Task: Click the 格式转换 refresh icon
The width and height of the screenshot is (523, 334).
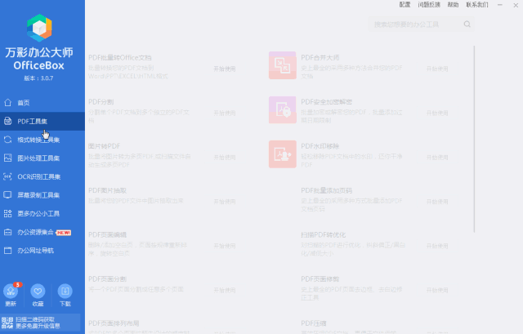Action: pos(7,140)
